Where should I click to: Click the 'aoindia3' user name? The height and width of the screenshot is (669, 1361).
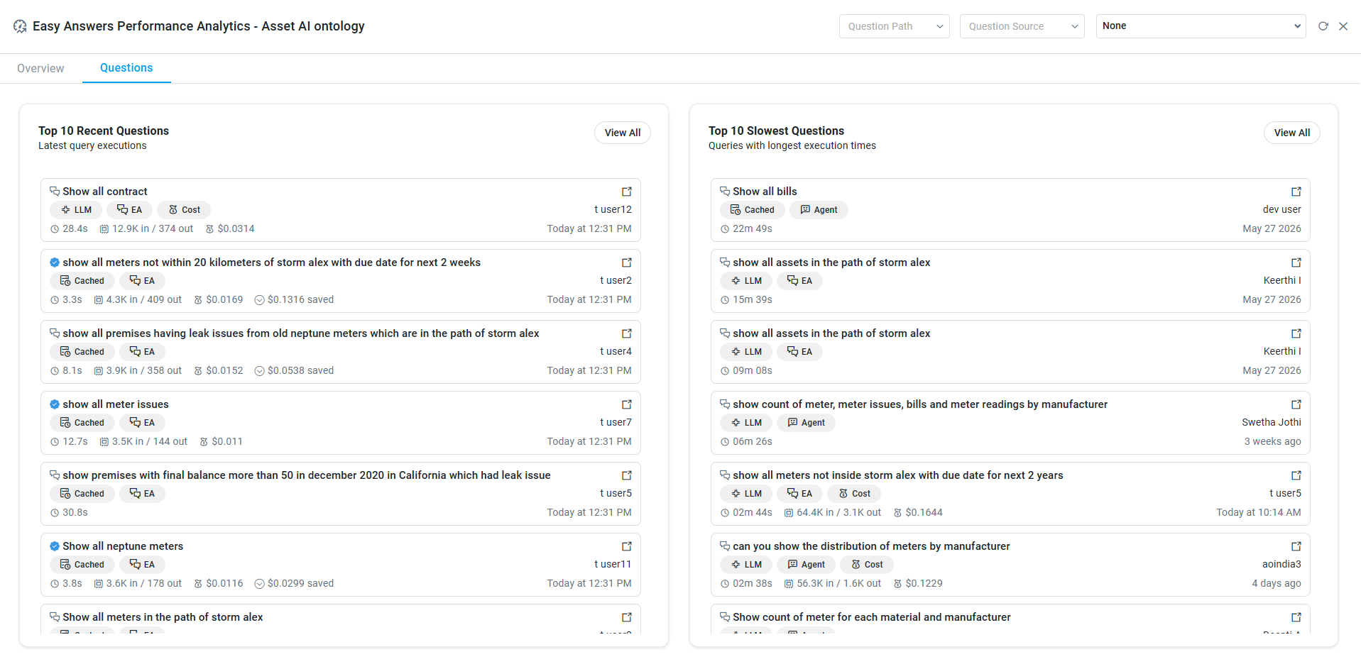[1281, 564]
